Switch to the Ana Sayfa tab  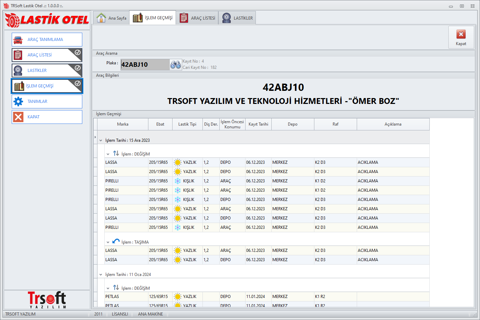click(x=111, y=18)
